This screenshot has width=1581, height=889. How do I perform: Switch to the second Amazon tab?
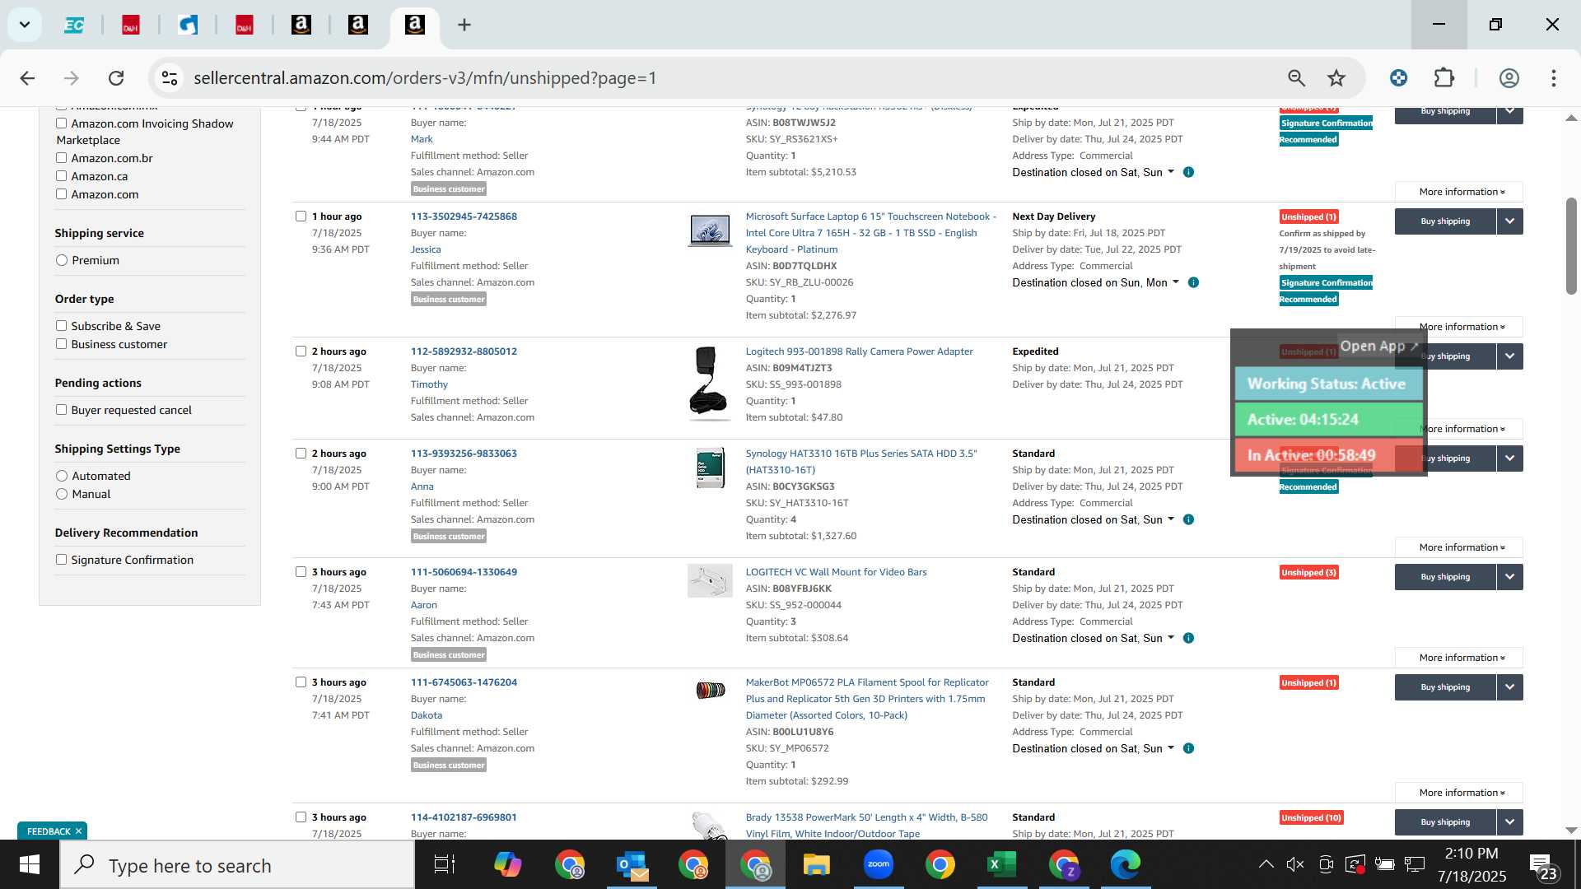358,25
